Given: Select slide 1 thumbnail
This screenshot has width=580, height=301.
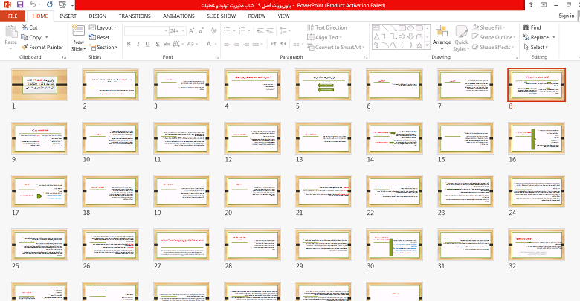Looking at the screenshot, I should (x=39, y=85).
